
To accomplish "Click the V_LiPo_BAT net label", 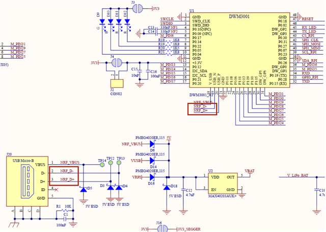I will [298, 176].
